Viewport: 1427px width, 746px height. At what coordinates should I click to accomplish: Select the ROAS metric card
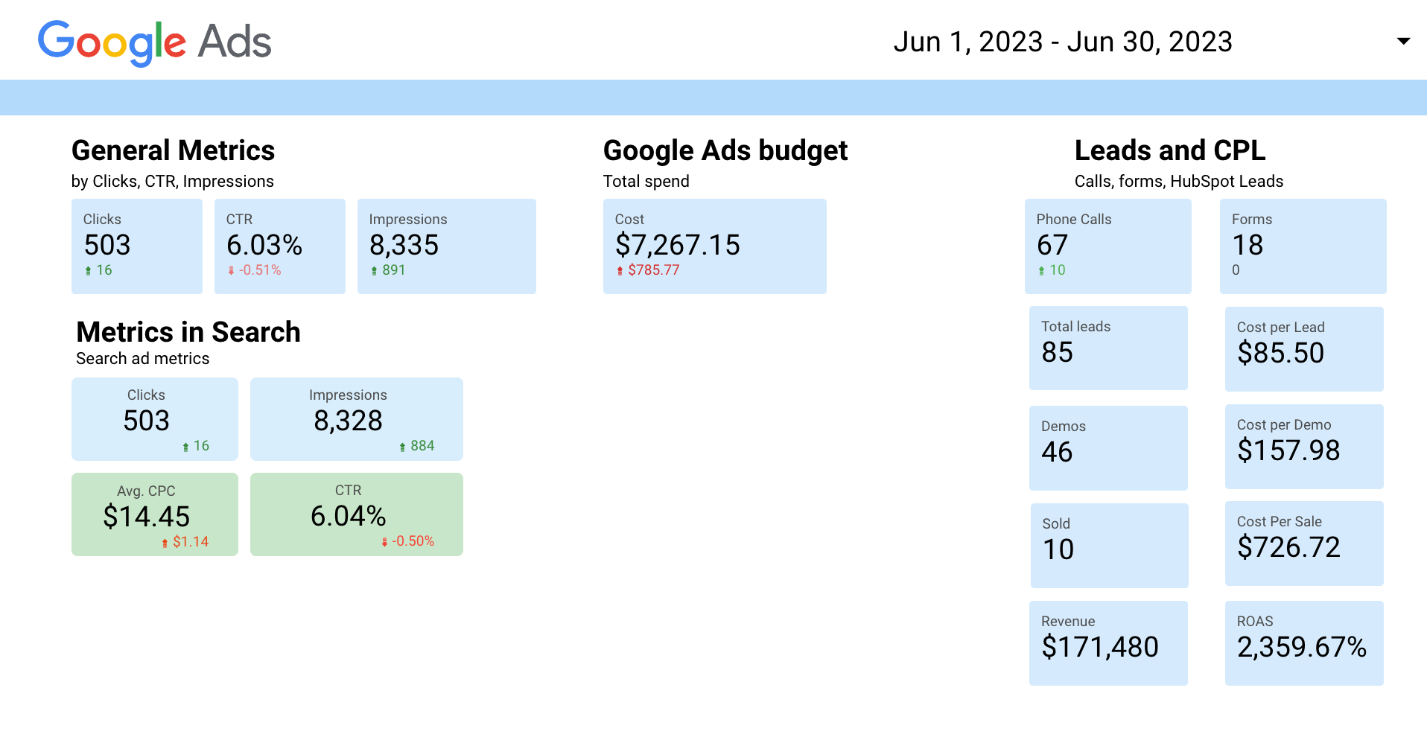point(1303,642)
